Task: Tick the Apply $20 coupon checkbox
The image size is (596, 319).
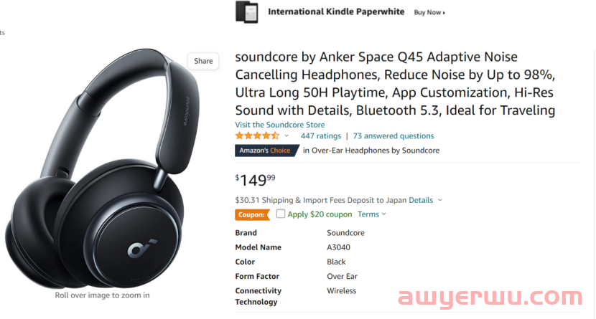Action: tap(281, 214)
